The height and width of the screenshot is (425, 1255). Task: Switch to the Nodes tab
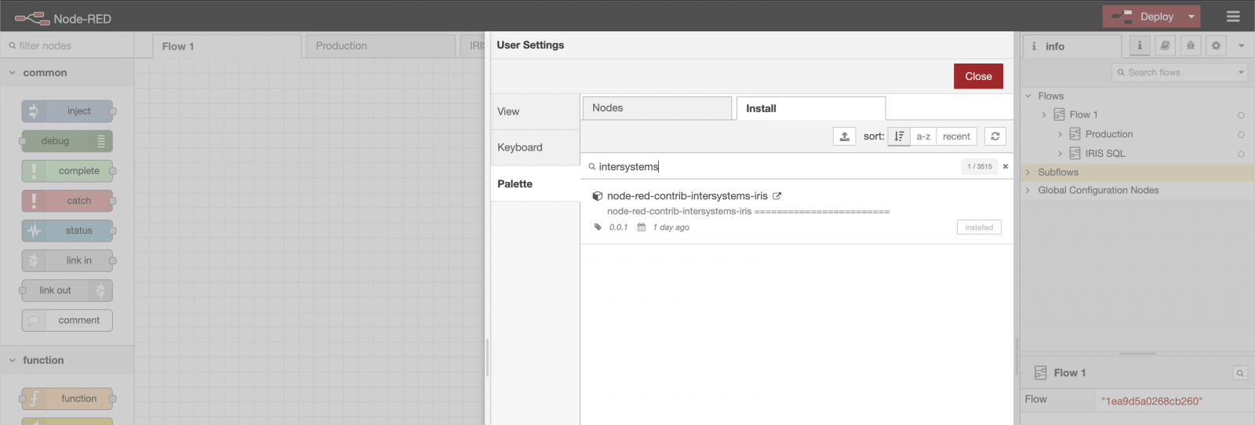[657, 108]
